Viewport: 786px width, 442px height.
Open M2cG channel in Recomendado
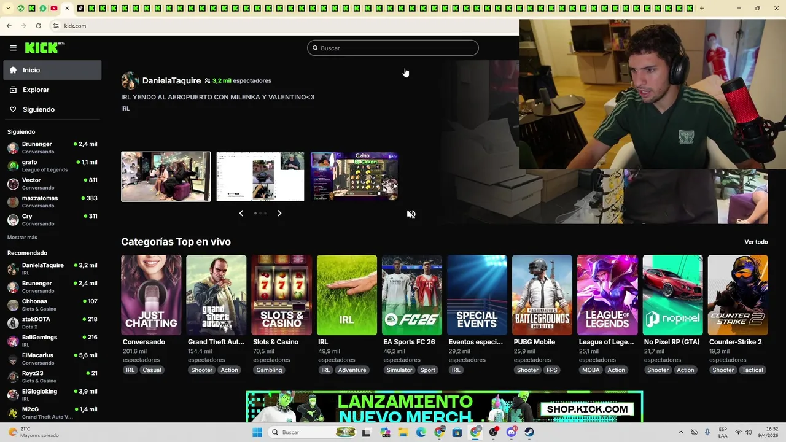(52, 413)
